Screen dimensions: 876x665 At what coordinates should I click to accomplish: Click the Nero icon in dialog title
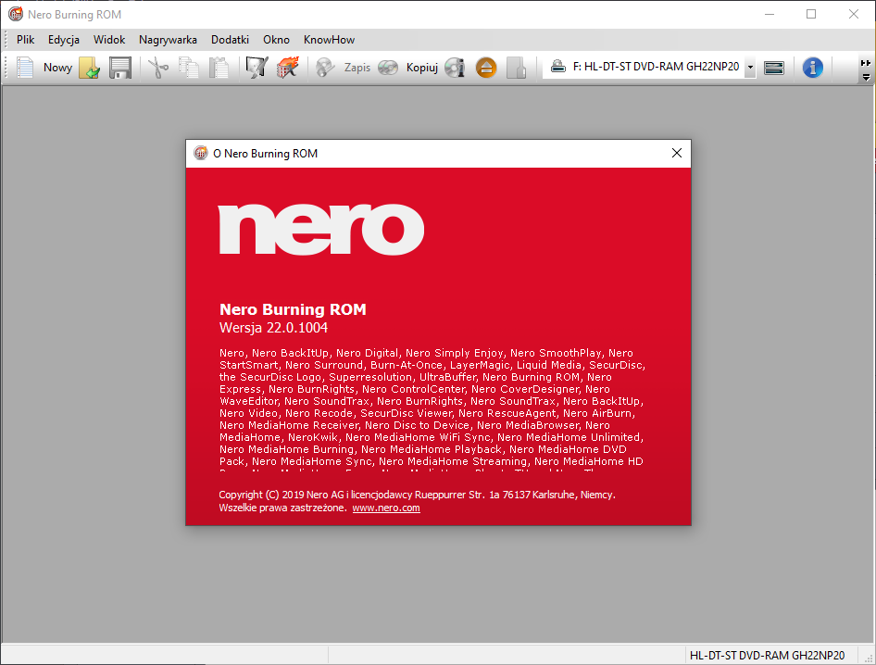click(201, 153)
